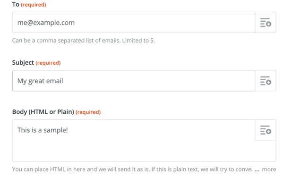The height and width of the screenshot is (178, 283).
Task: Click the 'This is a sample!' text
Action: (43, 130)
